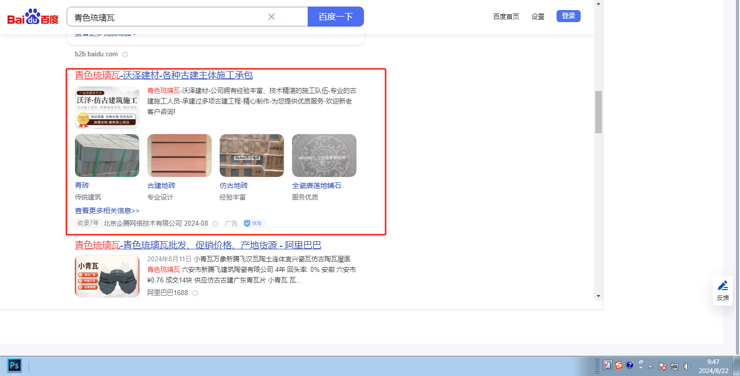Screen dimensions: 740x376
Task: Click the 广告 label
Action: (x=231, y=223)
